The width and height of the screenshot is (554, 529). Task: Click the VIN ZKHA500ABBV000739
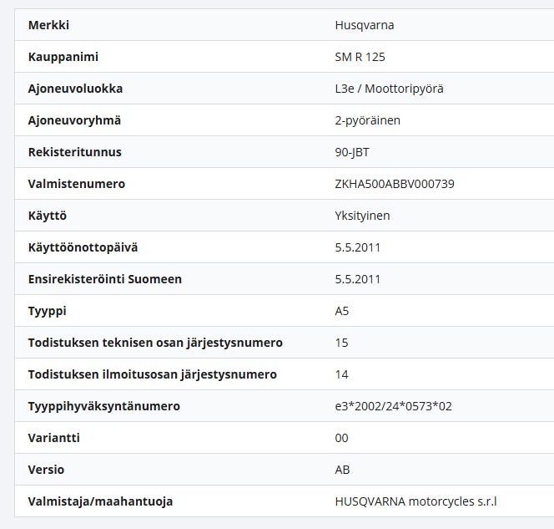click(x=394, y=184)
